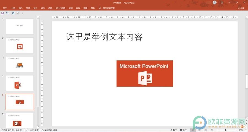Screen dimensions: 248x132
Task: Open the 文件 menu
Action: 5,8
